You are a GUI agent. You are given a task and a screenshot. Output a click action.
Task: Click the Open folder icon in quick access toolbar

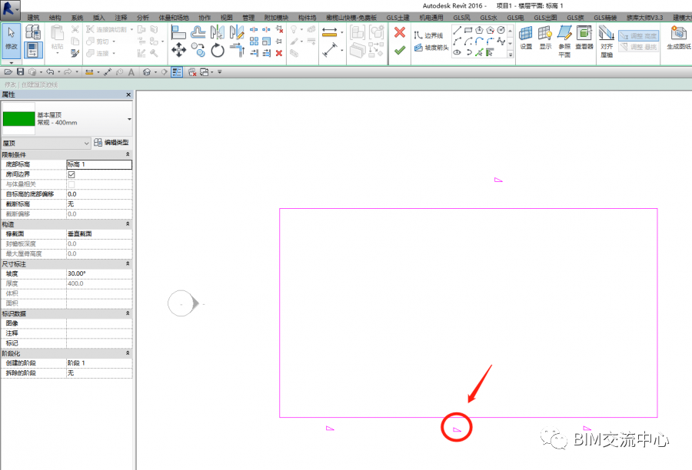(x=8, y=72)
